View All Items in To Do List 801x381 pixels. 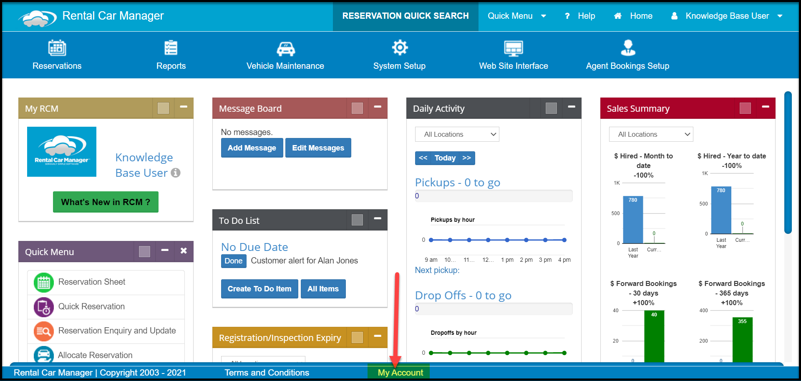click(x=323, y=289)
